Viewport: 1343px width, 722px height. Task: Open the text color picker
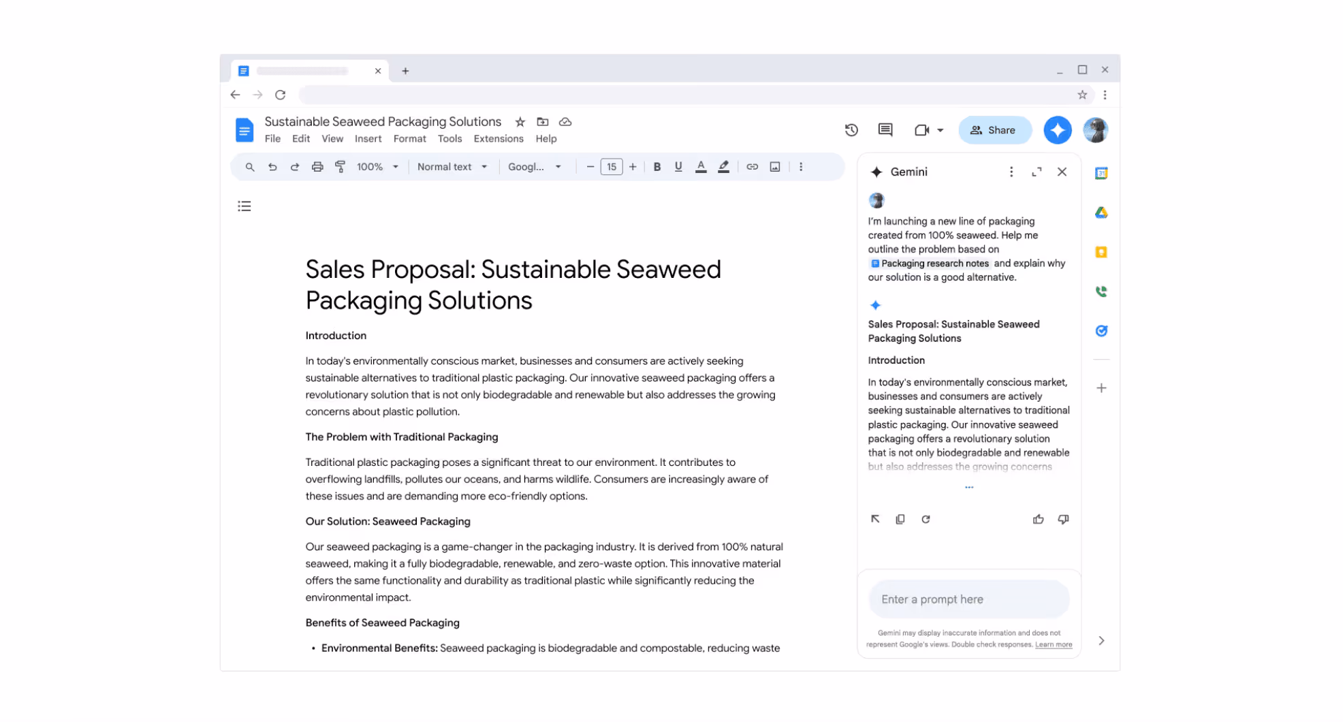point(701,167)
